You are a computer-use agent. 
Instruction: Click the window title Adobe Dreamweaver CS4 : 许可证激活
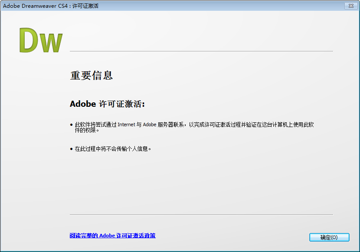tap(51, 6)
